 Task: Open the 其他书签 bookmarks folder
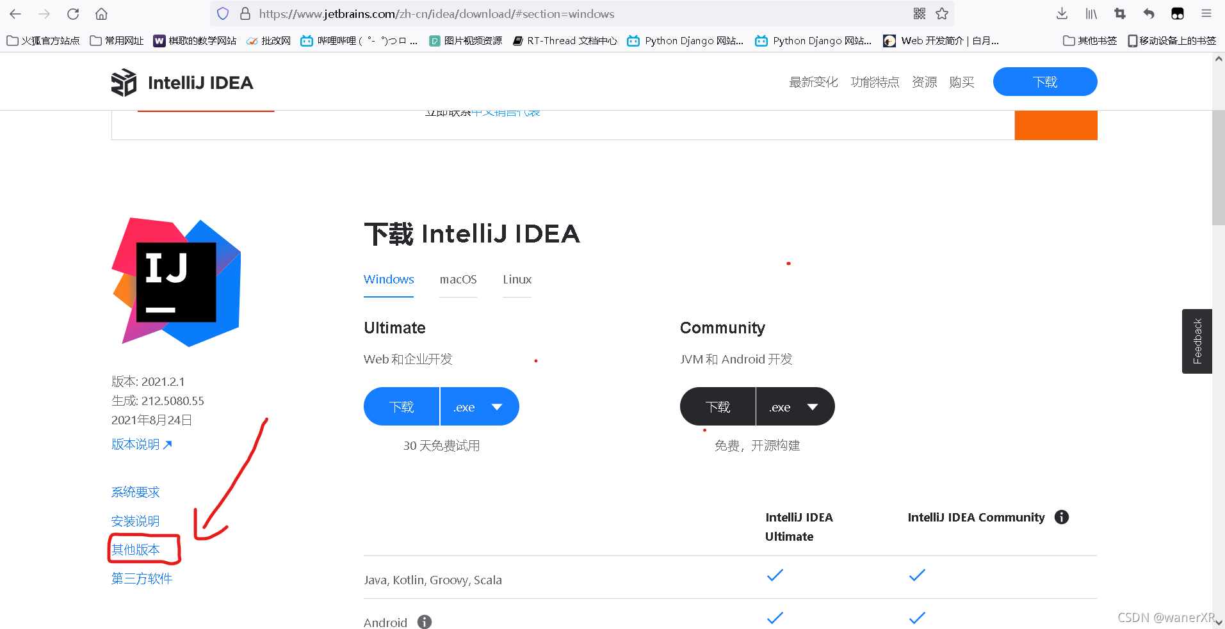click(x=1090, y=41)
